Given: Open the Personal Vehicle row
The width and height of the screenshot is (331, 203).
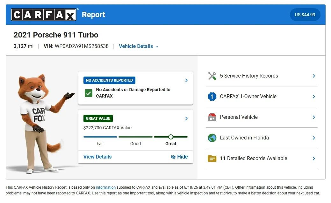Looking at the screenshot, I should (262, 117).
